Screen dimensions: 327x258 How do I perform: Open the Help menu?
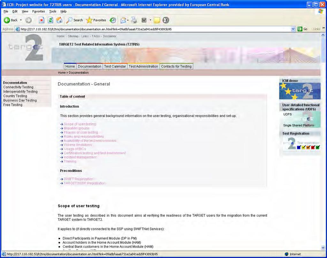[64, 11]
